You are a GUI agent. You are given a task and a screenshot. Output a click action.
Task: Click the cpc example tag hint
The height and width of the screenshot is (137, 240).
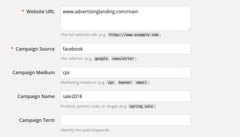pos(111,83)
